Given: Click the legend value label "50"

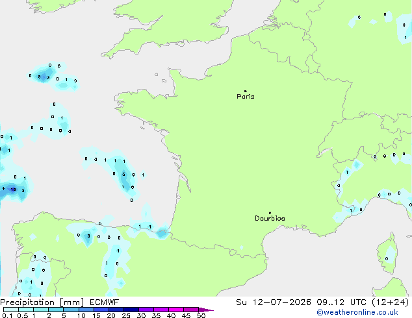Looking at the screenshot, I should (201, 315).
